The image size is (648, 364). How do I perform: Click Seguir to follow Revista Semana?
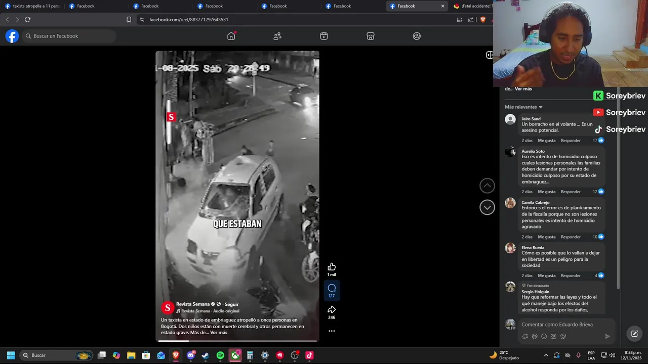[x=231, y=304]
